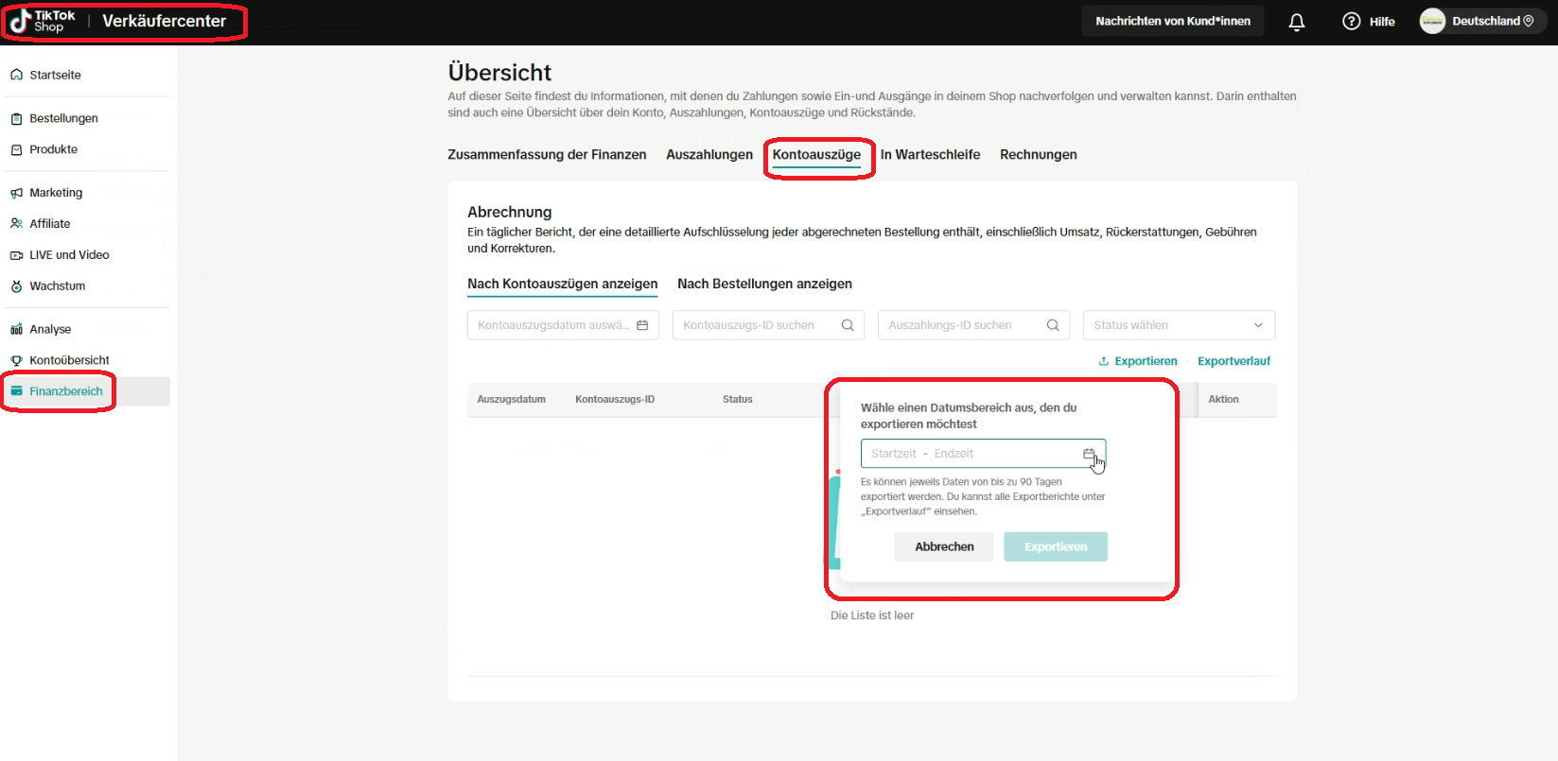Open Marketing in the sidebar
This screenshot has width=1558, height=761.
pos(56,193)
